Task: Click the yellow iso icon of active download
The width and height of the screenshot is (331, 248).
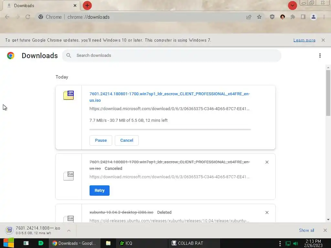Action: coord(69,95)
